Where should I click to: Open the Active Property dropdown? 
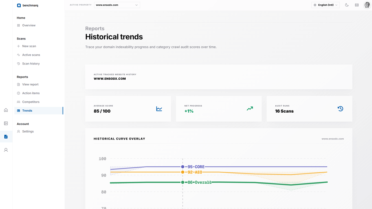[x=117, y=5]
